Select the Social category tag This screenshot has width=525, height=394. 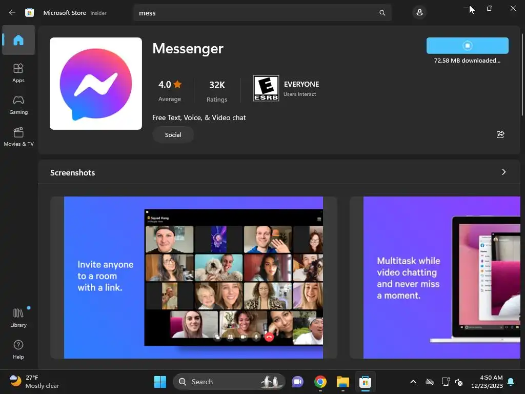173,135
